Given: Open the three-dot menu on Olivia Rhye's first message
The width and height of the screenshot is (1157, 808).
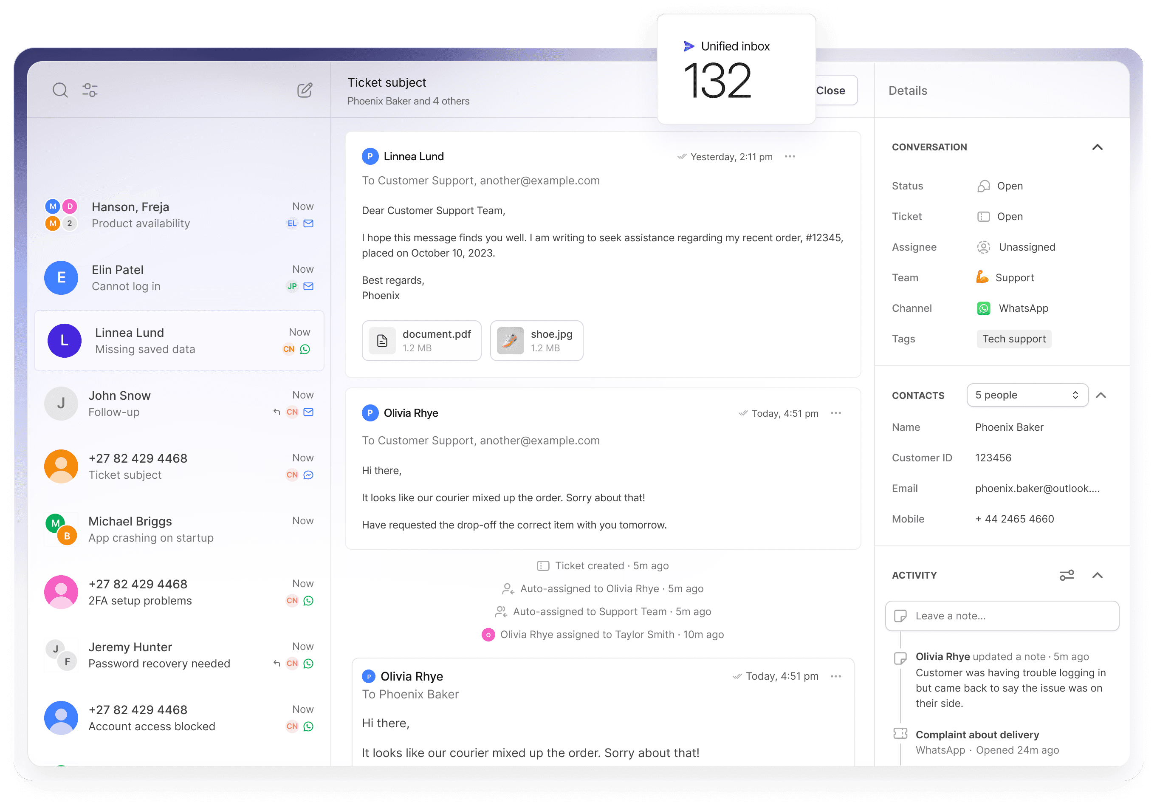Looking at the screenshot, I should [835, 413].
